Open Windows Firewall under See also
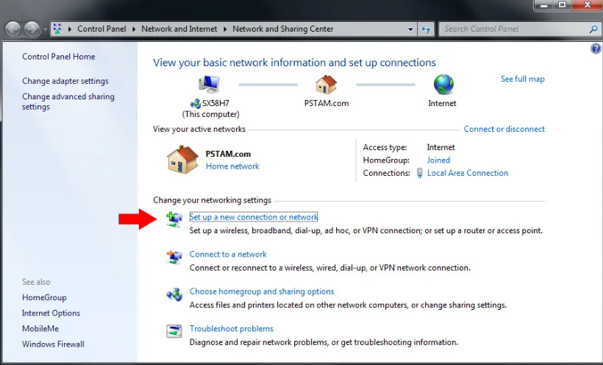The image size is (603, 365). [53, 344]
